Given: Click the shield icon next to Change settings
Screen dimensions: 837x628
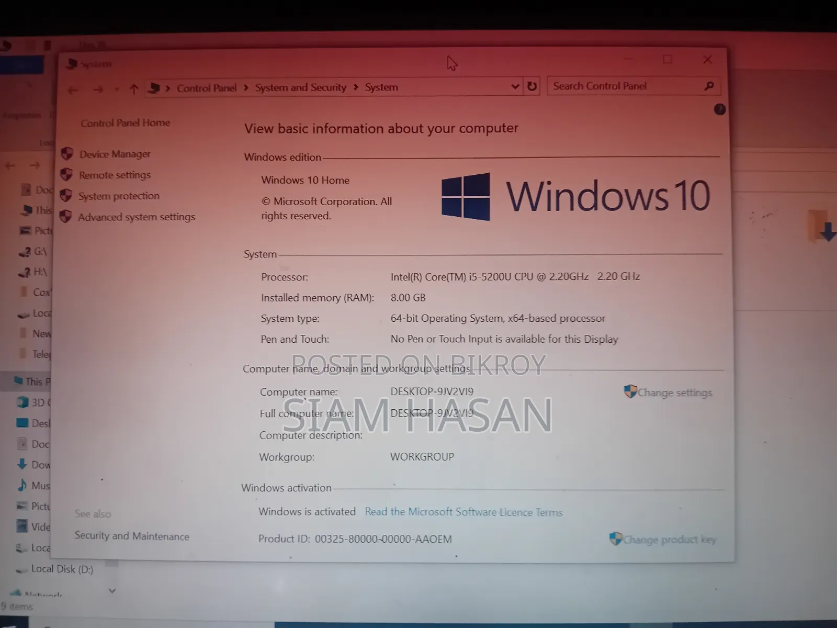Looking at the screenshot, I should coord(630,391).
